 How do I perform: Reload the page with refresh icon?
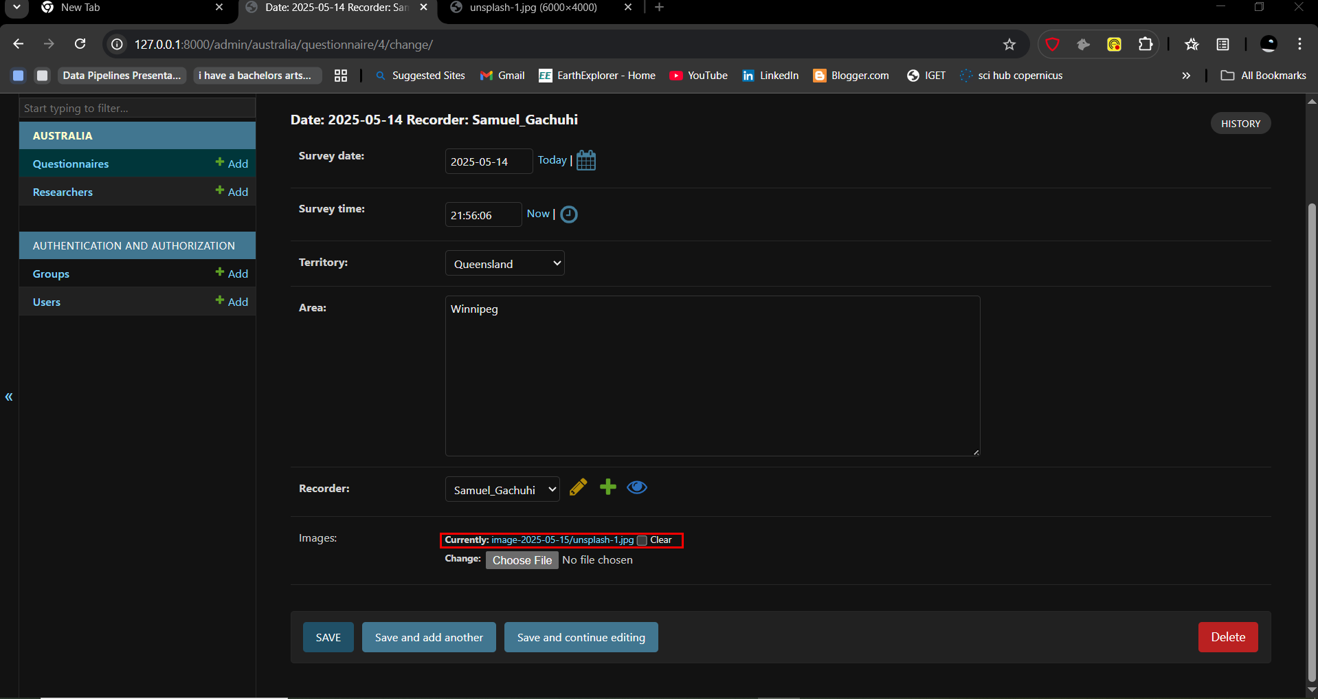(80, 45)
